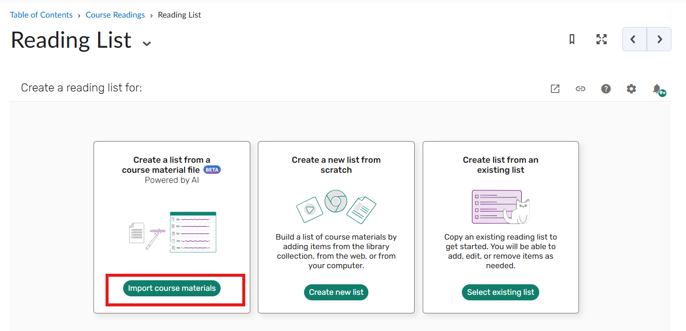Click the chain link icon
The width and height of the screenshot is (686, 331).
click(x=580, y=89)
